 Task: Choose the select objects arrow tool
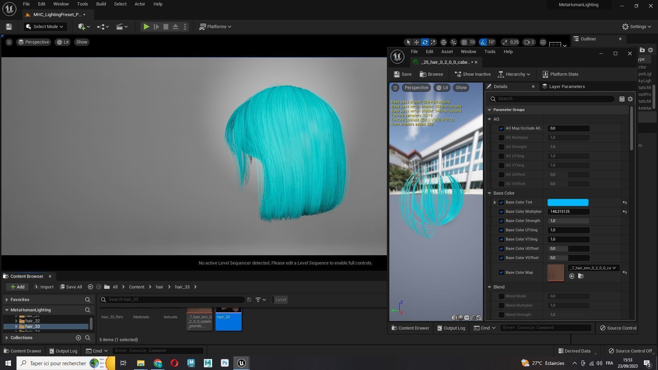coord(408,42)
